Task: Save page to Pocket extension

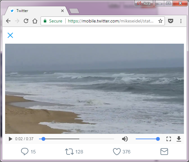Action: coord(171,21)
